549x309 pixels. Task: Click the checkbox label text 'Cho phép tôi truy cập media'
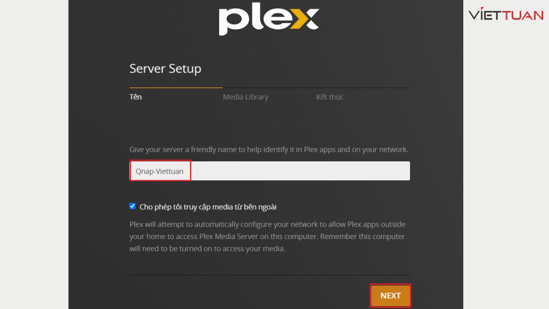coord(208,206)
